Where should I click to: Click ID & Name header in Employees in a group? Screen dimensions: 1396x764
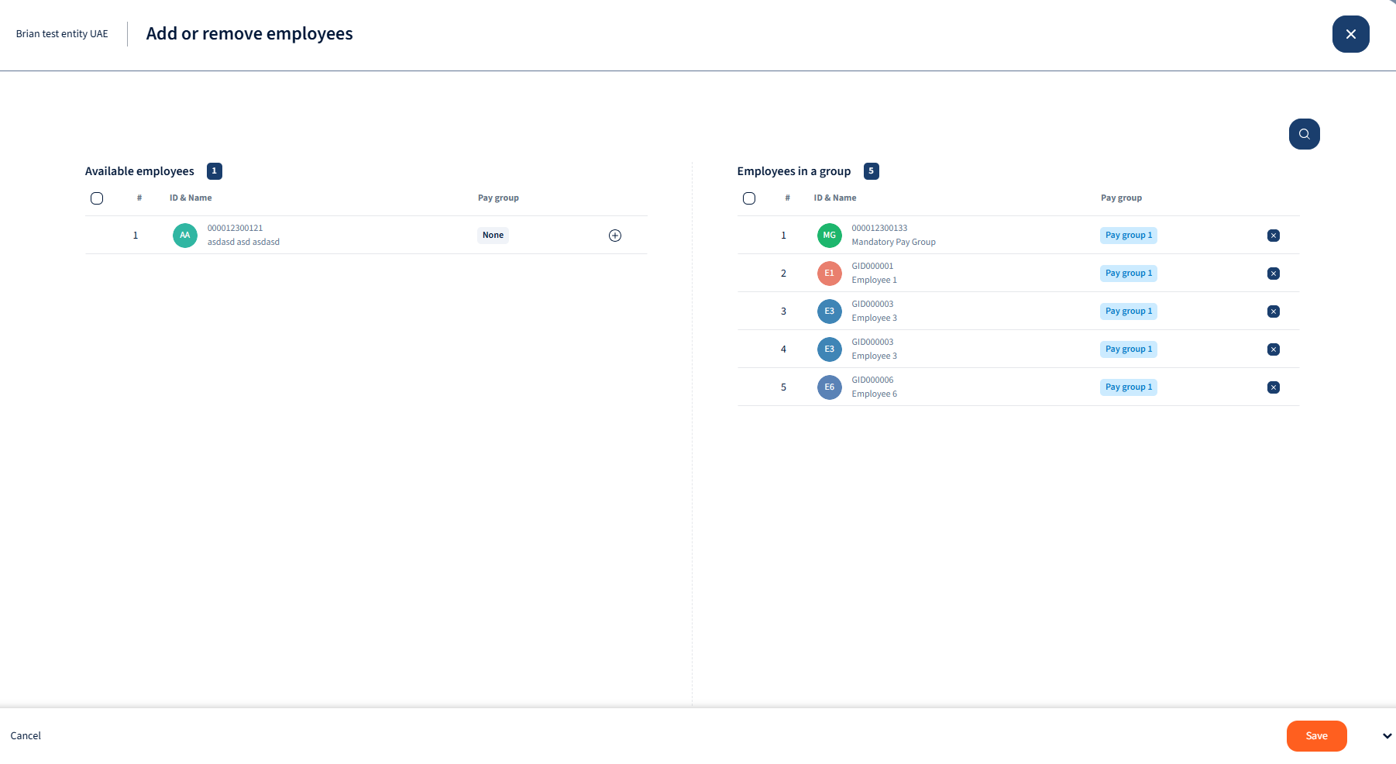834,198
